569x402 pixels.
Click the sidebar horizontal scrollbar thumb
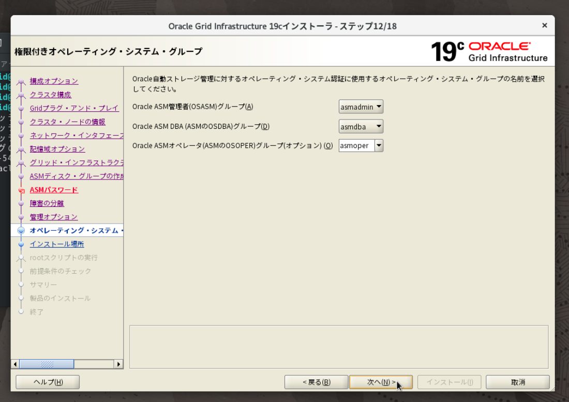(x=47, y=364)
